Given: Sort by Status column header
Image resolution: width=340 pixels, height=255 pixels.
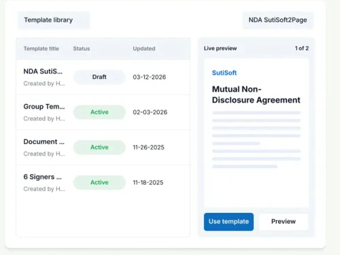Looking at the screenshot, I should [x=82, y=48].
